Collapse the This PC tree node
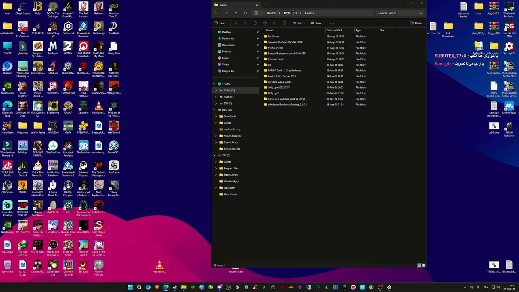 coord(214,84)
